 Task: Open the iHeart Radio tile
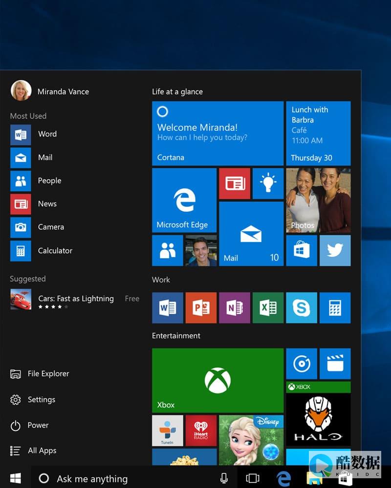point(201,431)
